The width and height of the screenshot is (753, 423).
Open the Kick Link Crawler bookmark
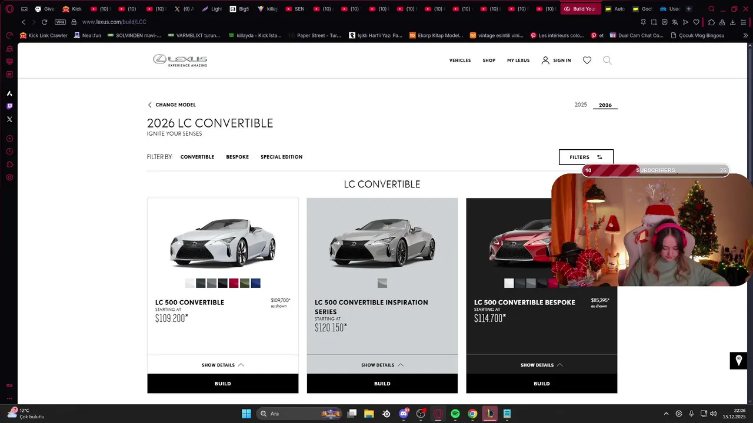point(44,35)
